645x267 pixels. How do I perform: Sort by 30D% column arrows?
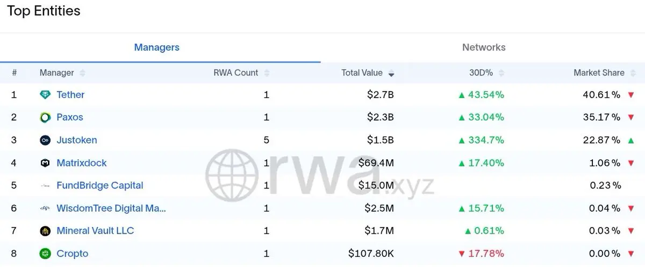[x=502, y=73]
